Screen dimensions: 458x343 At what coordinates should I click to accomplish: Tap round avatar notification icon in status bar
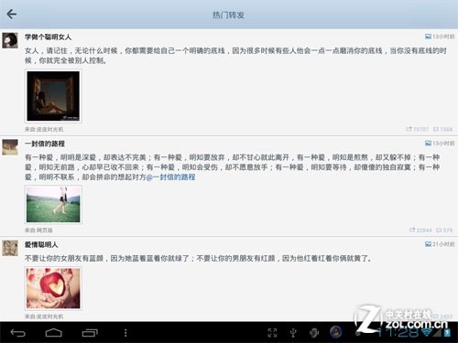click(335, 332)
